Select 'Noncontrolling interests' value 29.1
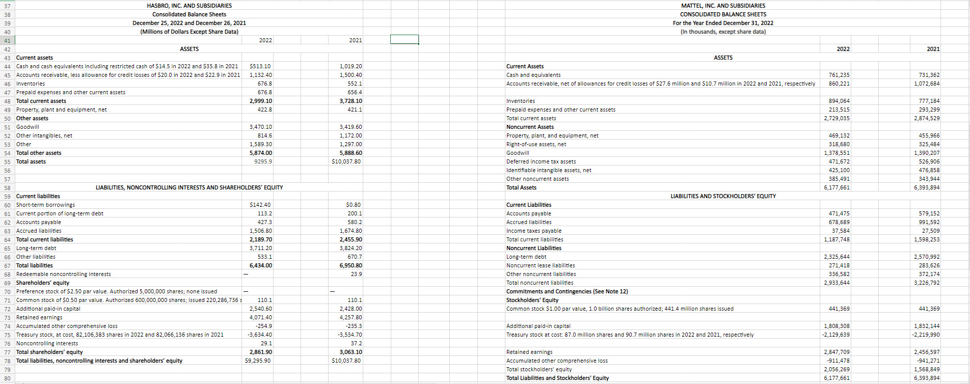The image size is (970, 384). tap(266, 343)
